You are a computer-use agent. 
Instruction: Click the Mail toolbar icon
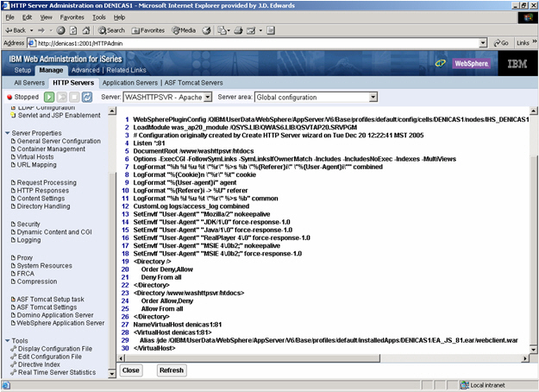(x=222, y=30)
